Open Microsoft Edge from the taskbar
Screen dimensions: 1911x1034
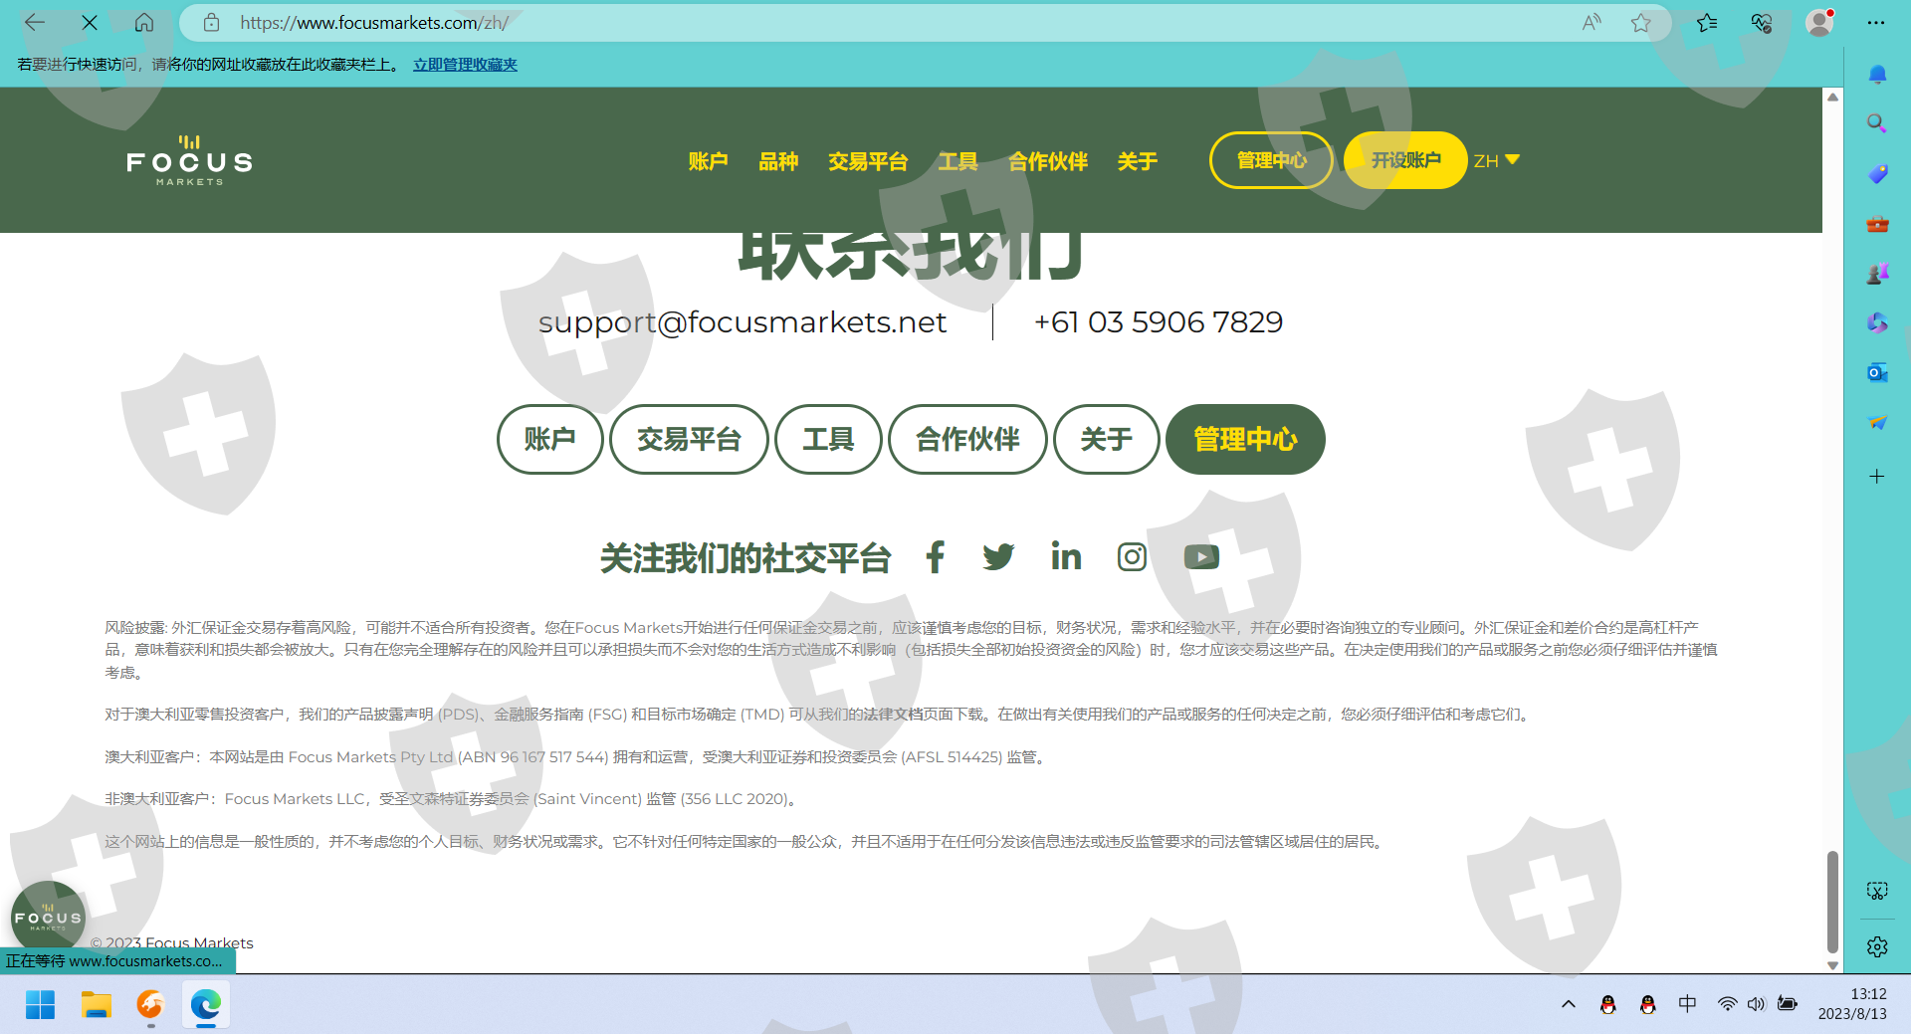tap(206, 1005)
